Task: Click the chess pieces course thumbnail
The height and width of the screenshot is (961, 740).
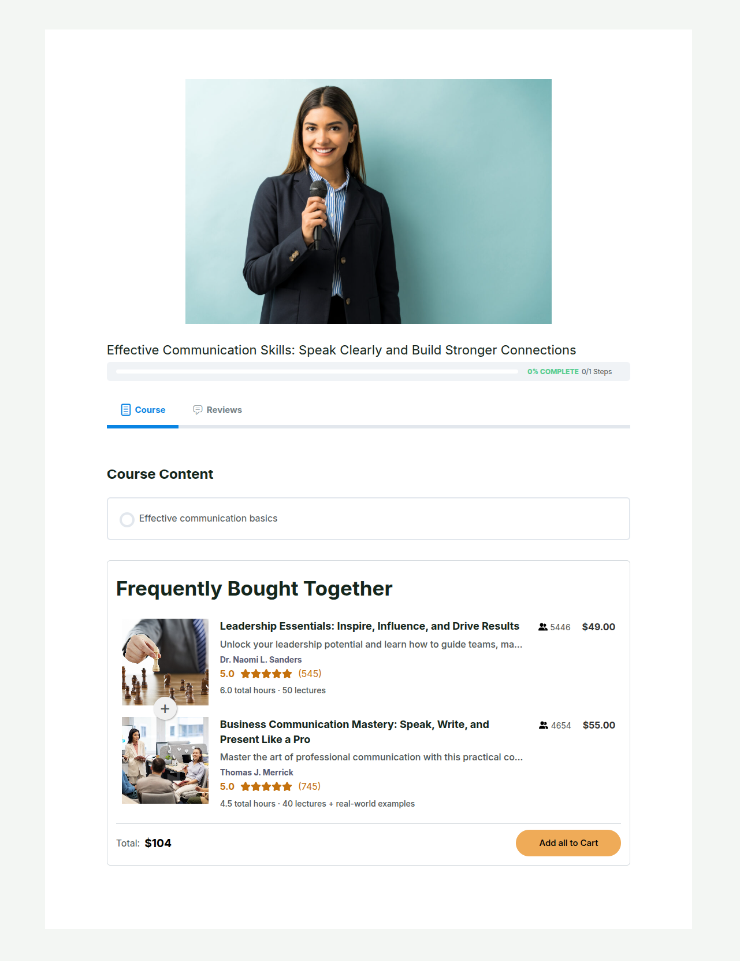Action: pyautogui.click(x=165, y=662)
